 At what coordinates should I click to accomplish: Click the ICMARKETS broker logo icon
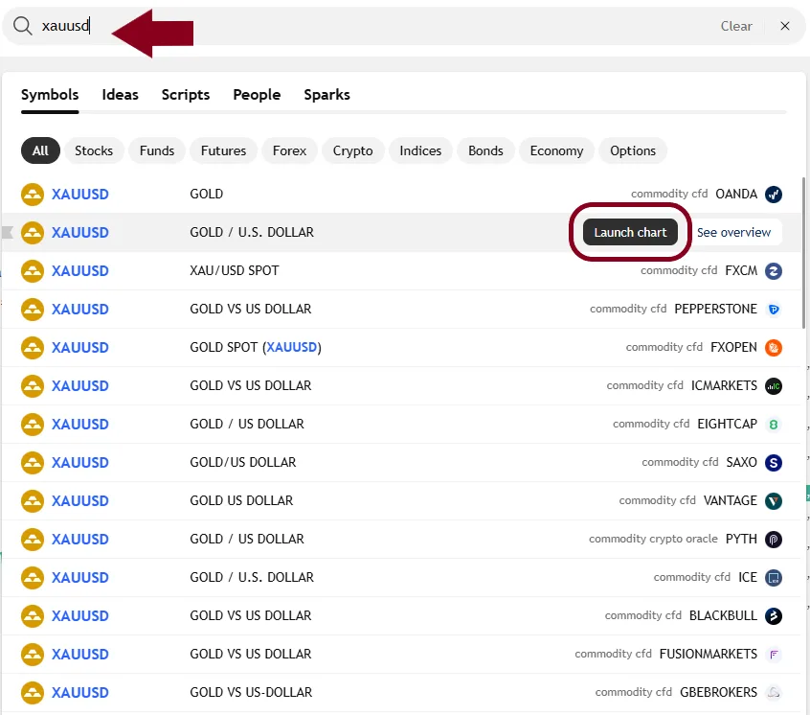click(774, 386)
